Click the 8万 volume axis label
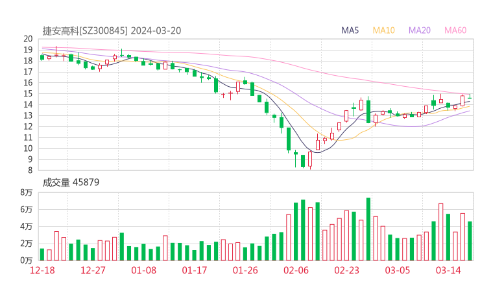 click(27, 192)
